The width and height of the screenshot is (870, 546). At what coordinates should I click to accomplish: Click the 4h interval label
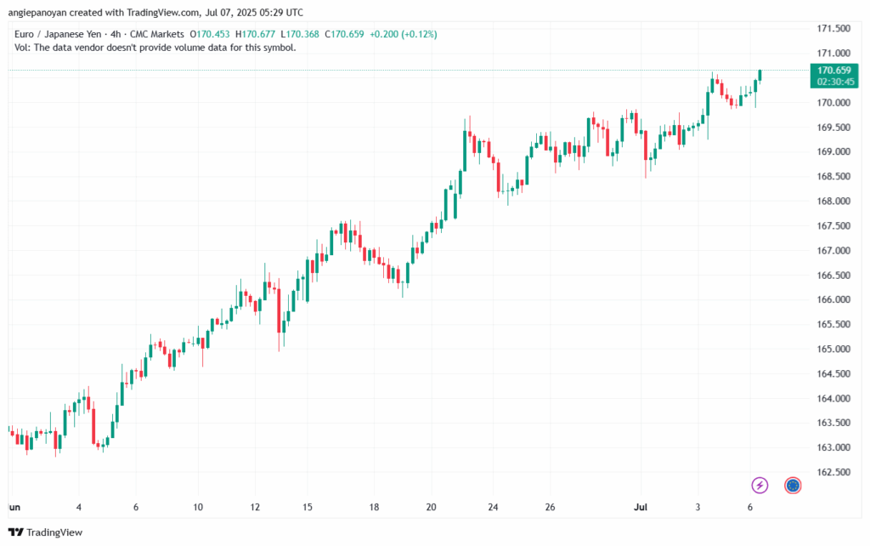point(116,34)
